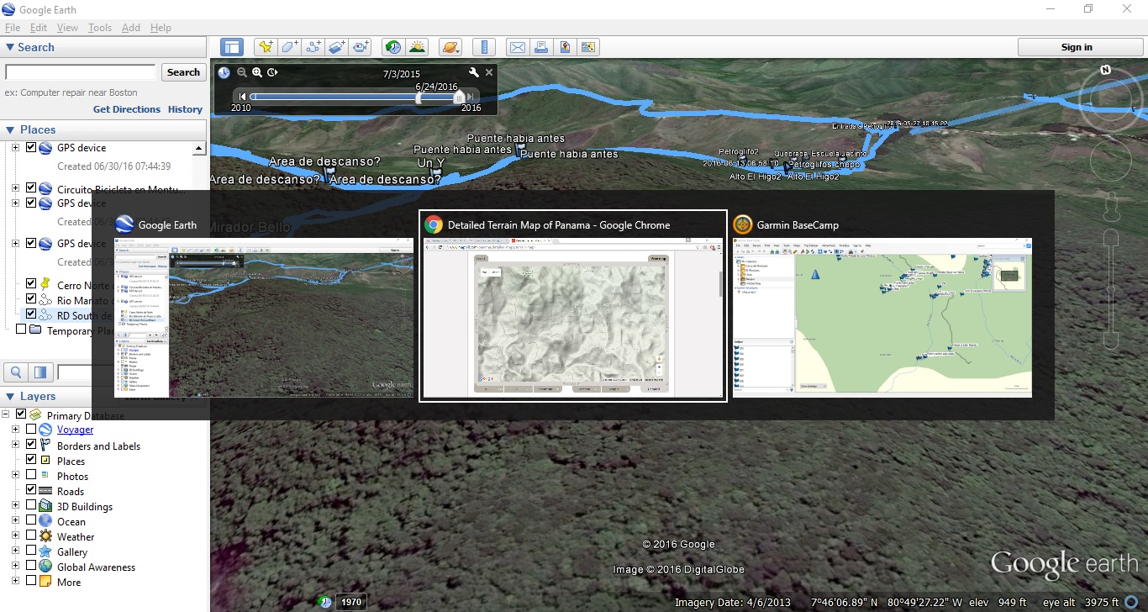The width and height of the screenshot is (1148, 612).
Task: Disable the Roads layer checkbox
Action: [31, 490]
